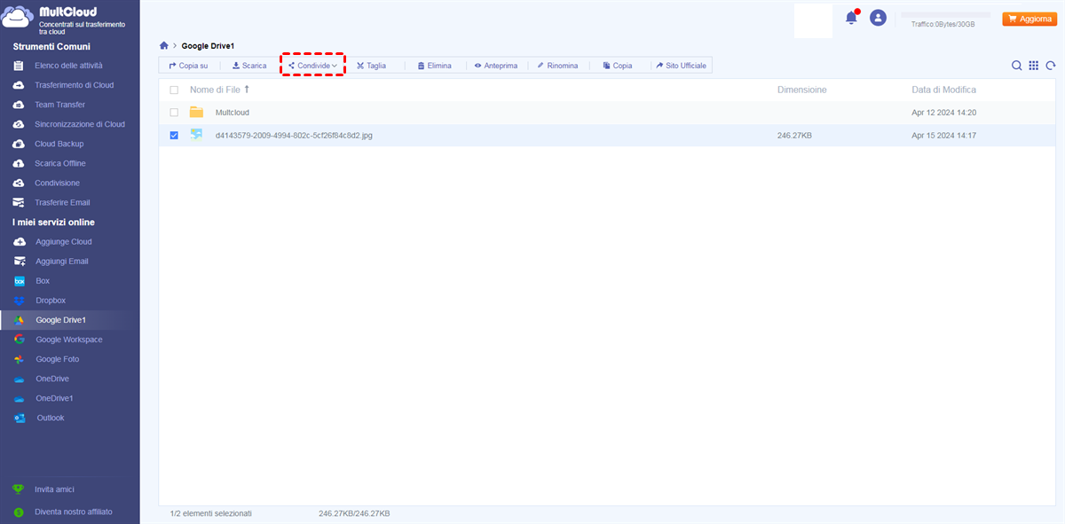
Task: Uncheck the jpg file checkbox
Action: coord(174,136)
